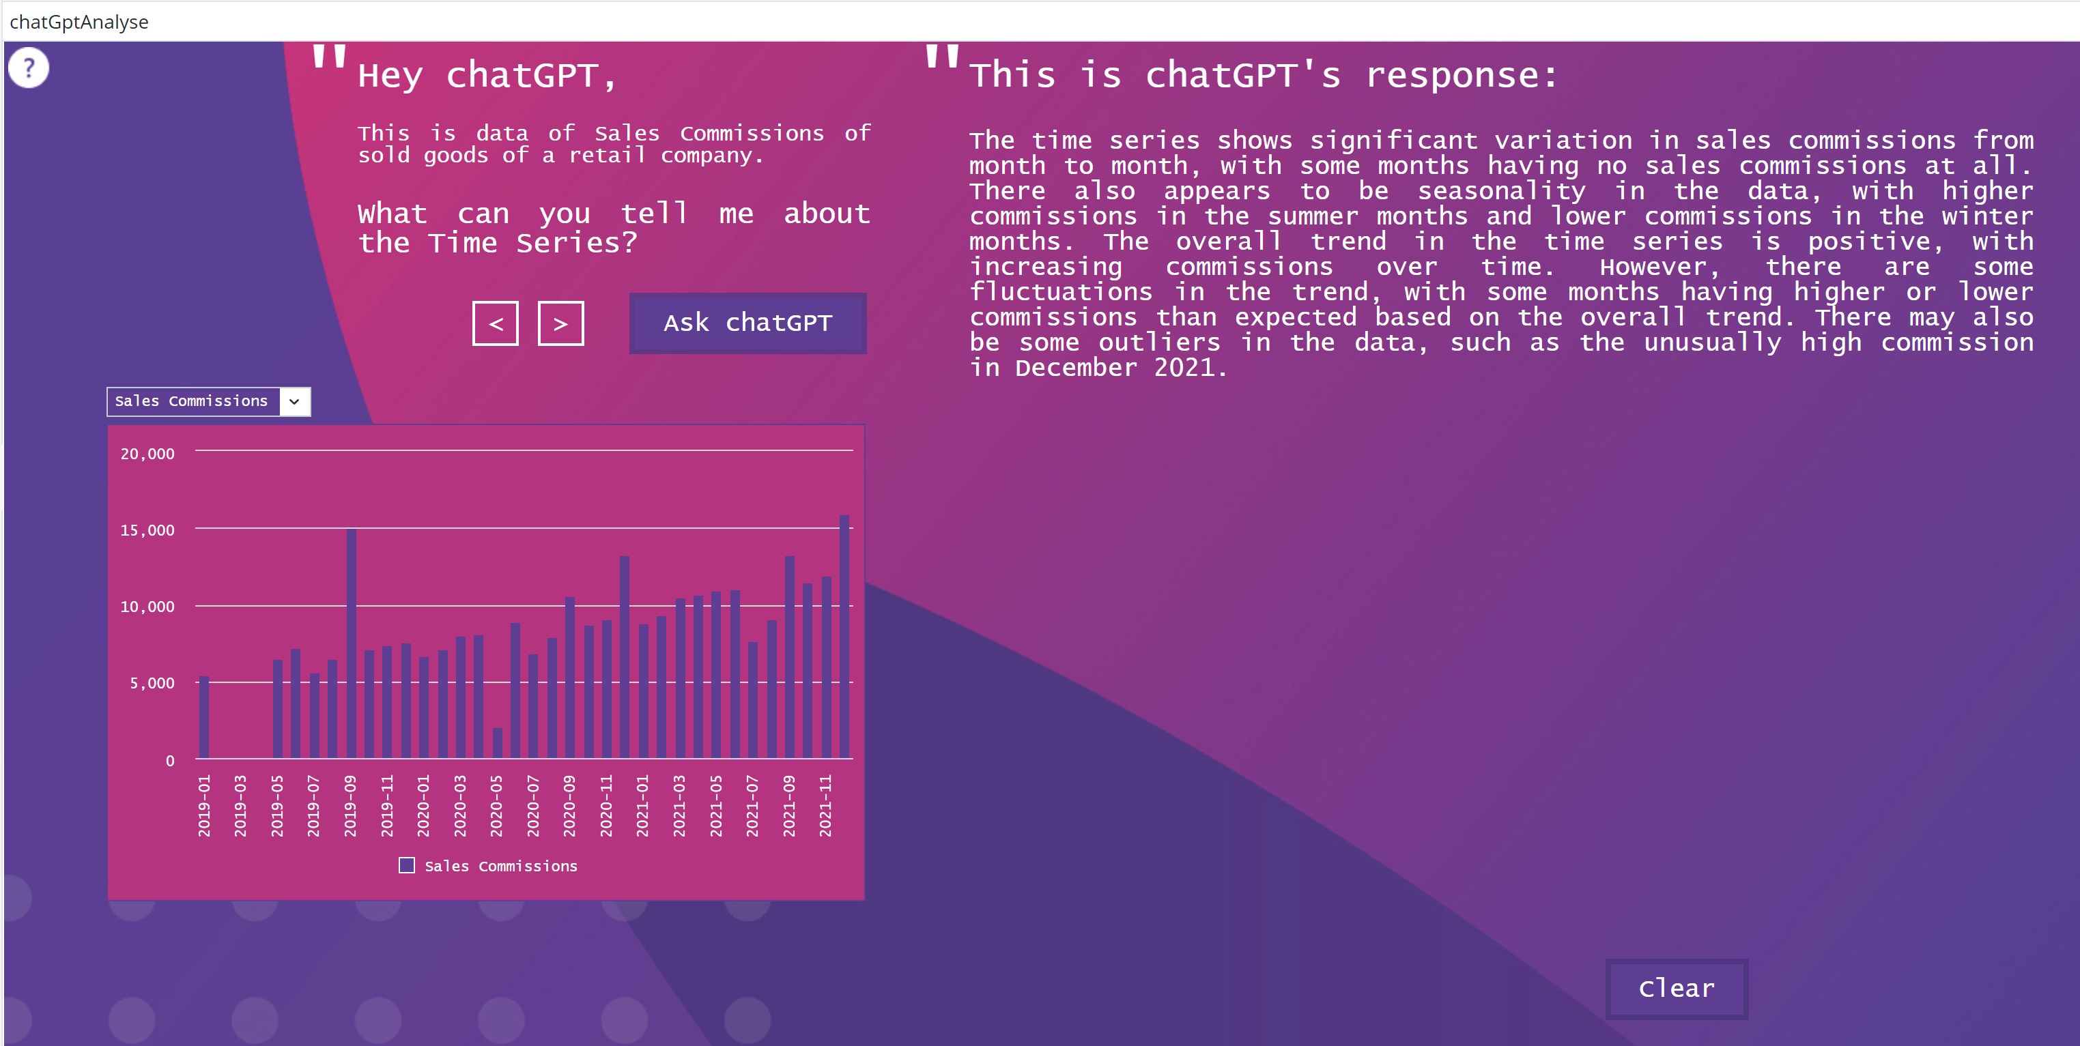Click the 2019-01 x-axis label

[x=204, y=806]
